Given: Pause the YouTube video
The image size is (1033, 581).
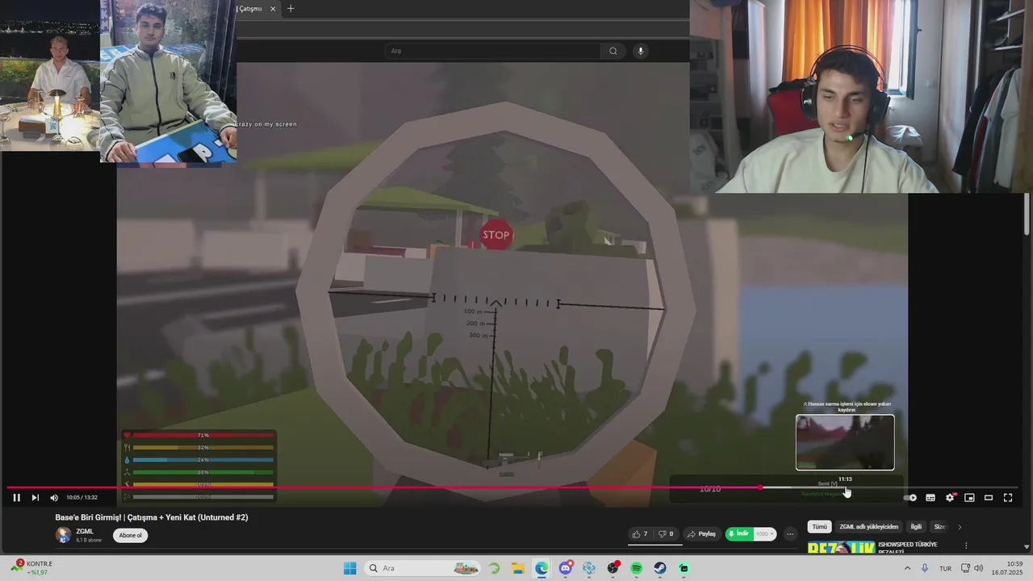Looking at the screenshot, I should 16,498.
